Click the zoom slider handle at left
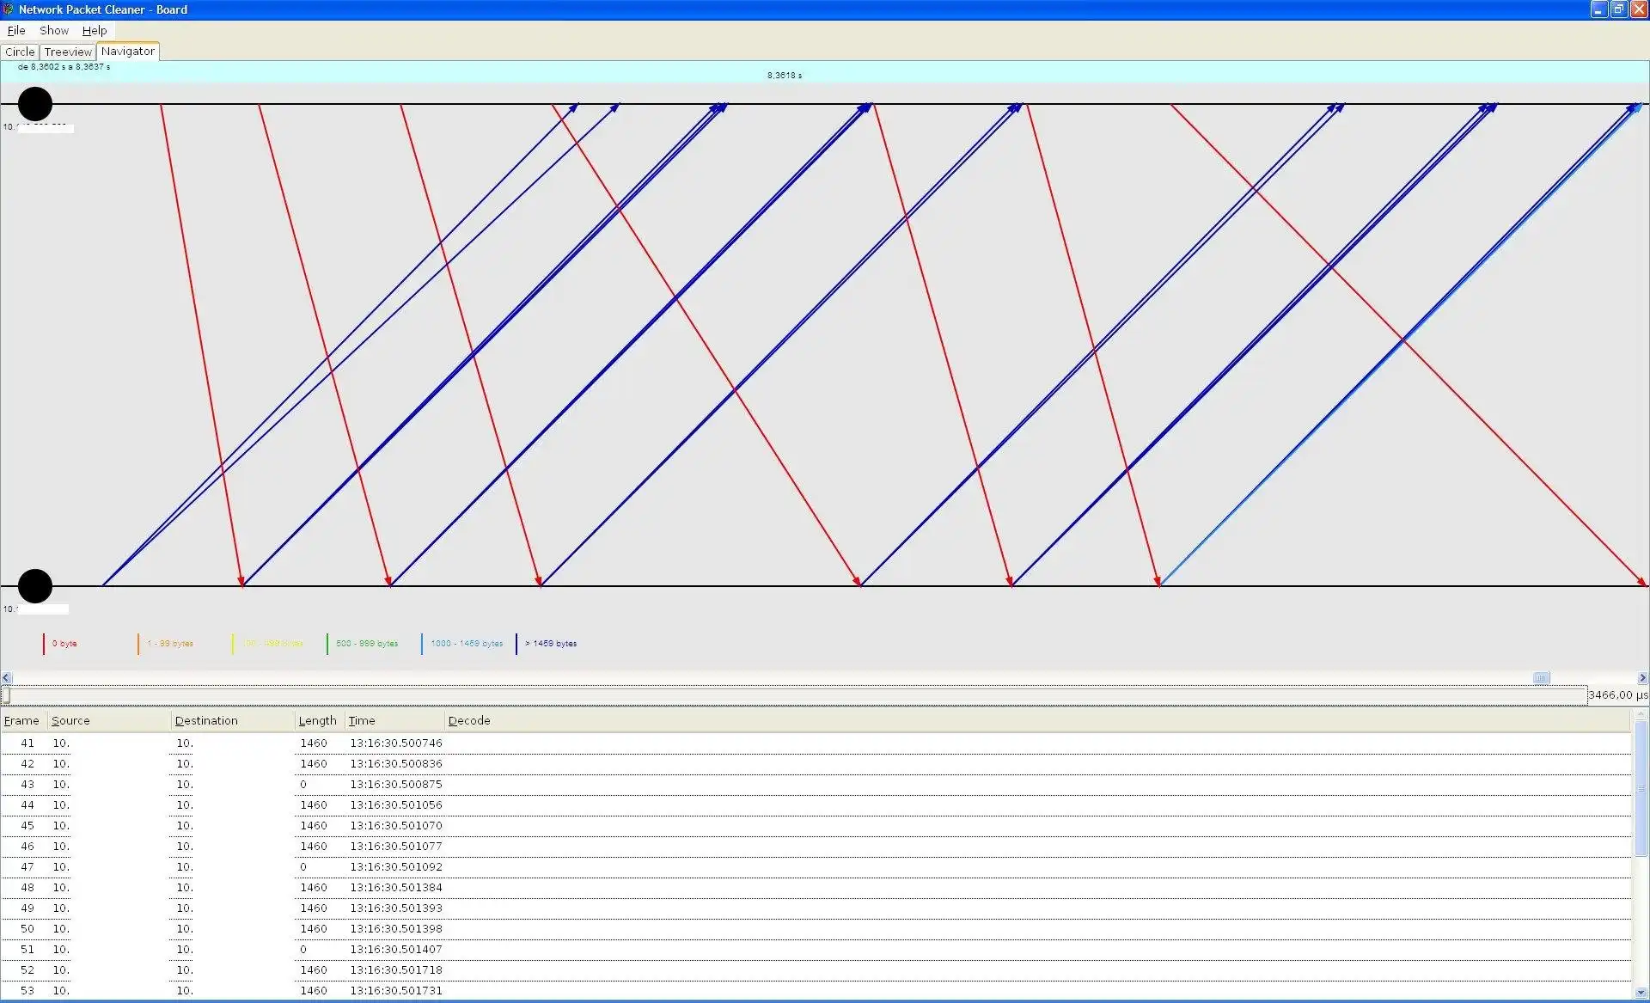 pyautogui.click(x=6, y=695)
